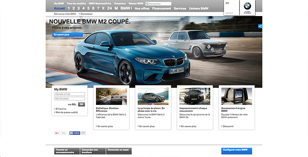Click the share icon on the banner
The width and height of the screenshot is (308, 157).
pos(260,26)
